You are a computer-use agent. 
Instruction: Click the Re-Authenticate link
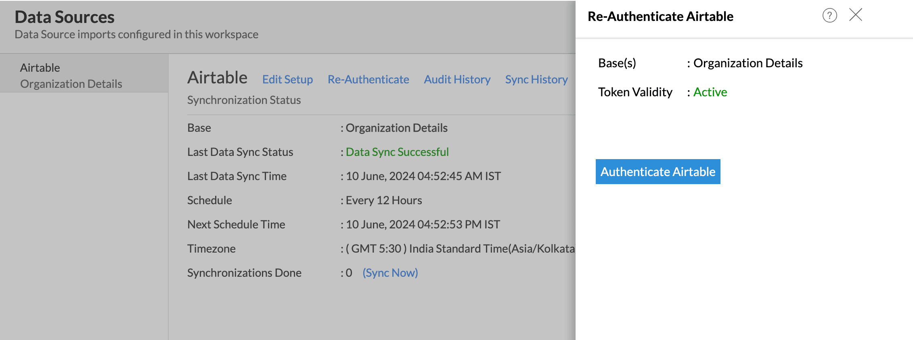[x=368, y=79]
